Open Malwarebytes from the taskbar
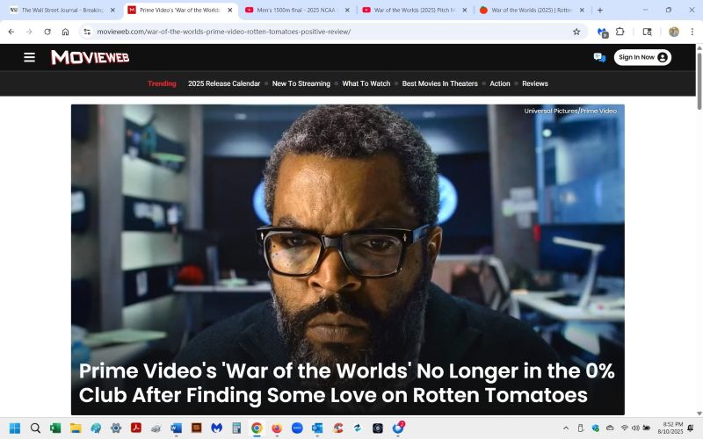The image size is (703, 439). 216,428
